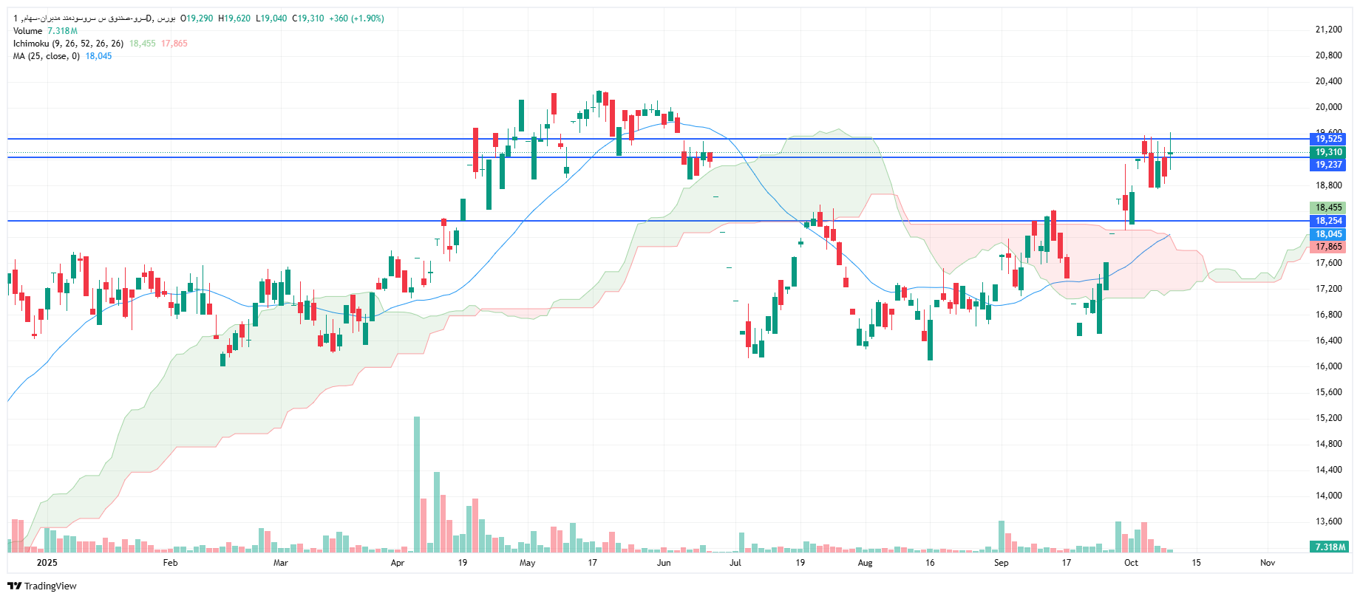Click the 7.318M volume label on axis
The height and width of the screenshot is (599, 1360).
point(1330,547)
